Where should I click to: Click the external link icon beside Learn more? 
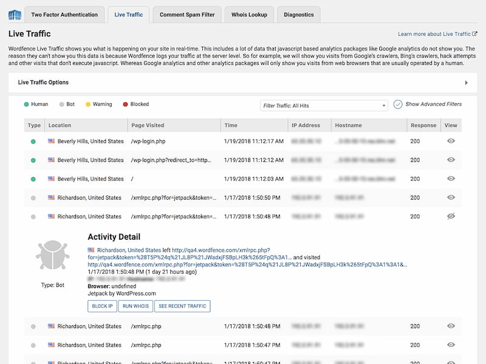pos(474,35)
